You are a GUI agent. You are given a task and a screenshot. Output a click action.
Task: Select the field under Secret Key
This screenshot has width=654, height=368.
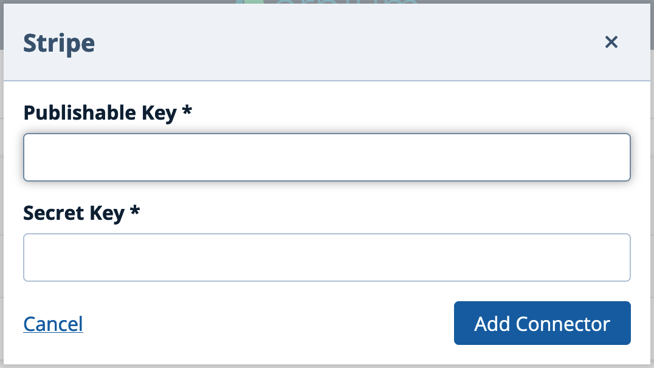(326, 257)
